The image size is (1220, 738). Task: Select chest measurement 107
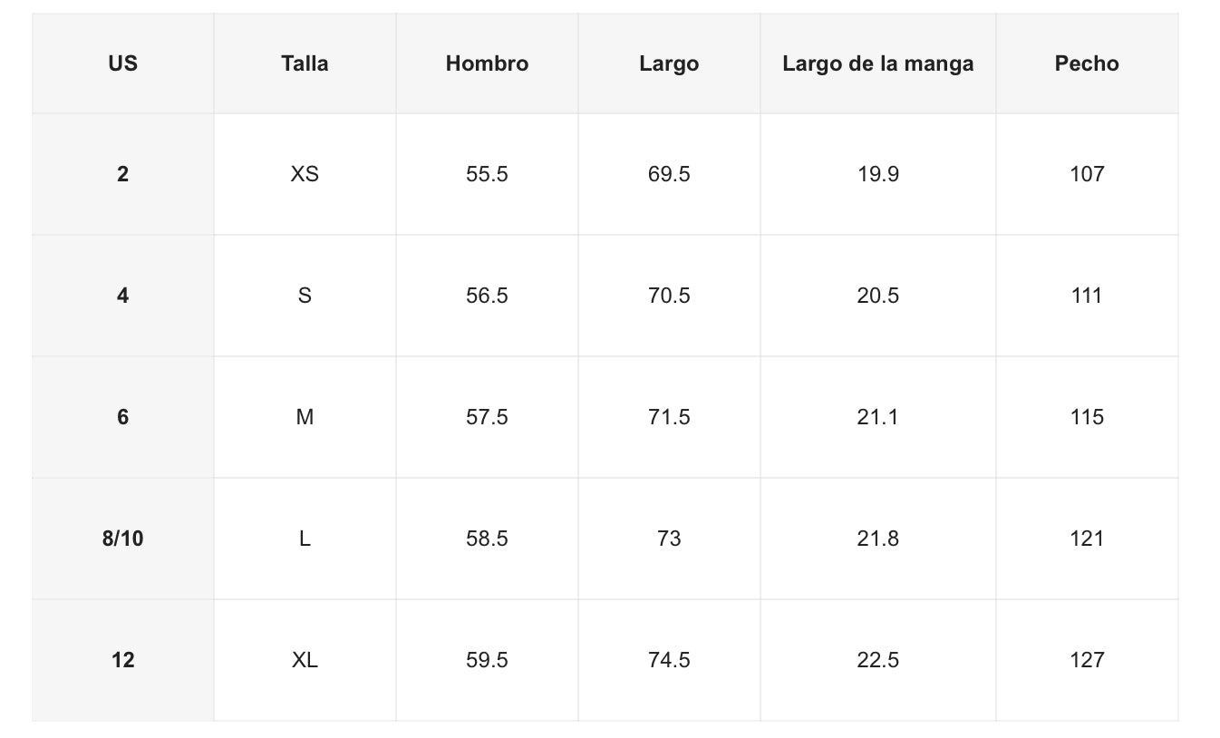tap(1087, 174)
